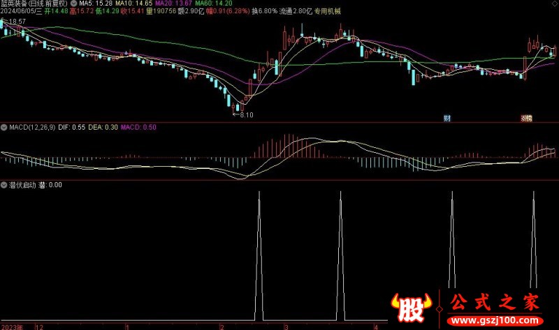The width and height of the screenshot is (559, 330).
Task: Click the 8.10 lowest price arrow label
Action: [244, 114]
